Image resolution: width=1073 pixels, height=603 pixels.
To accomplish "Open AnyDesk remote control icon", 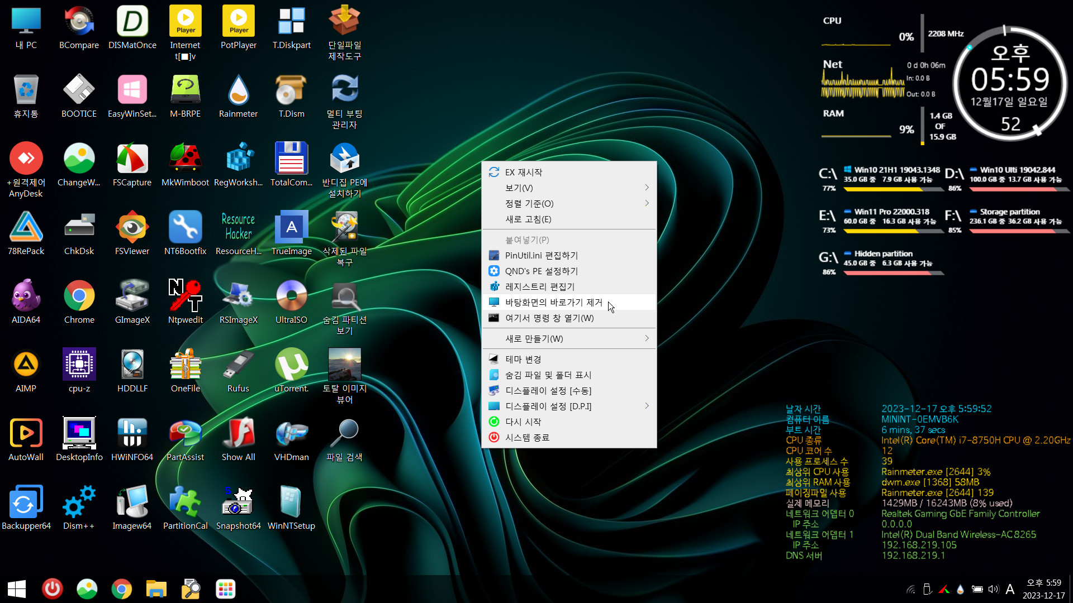I will 26,170.
